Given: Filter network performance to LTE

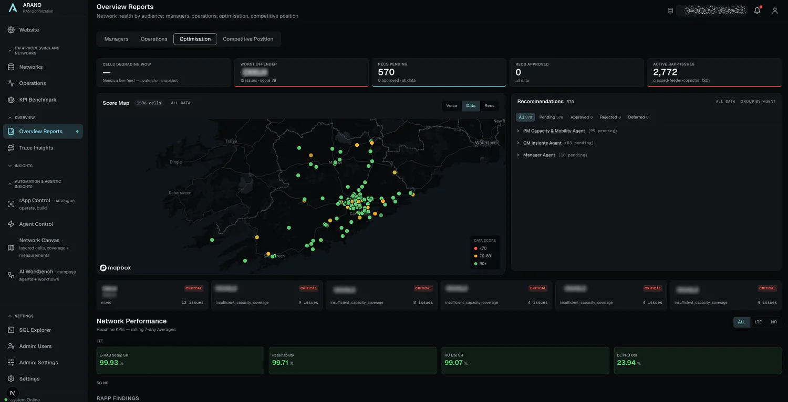Looking at the screenshot, I should tap(758, 322).
